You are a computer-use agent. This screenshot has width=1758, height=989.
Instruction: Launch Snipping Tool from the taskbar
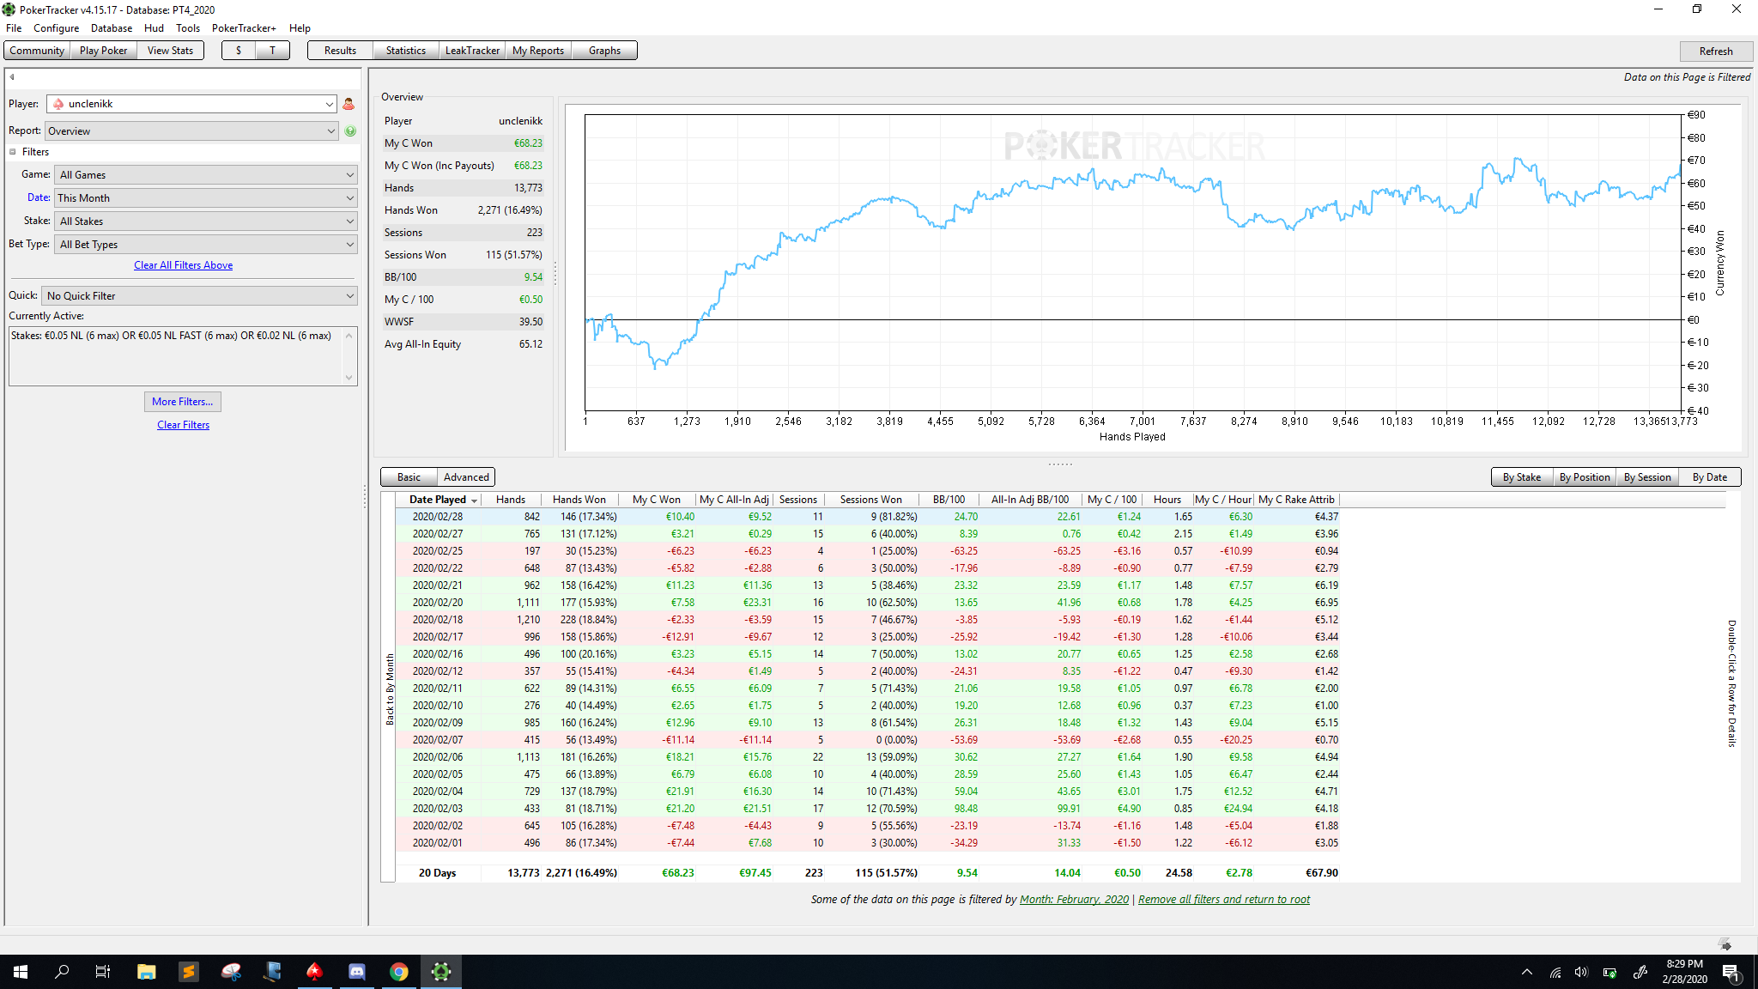point(231,972)
